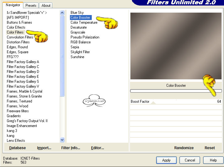
Task: Select Frames, Stone & Granite
Action: click(x=24, y=96)
